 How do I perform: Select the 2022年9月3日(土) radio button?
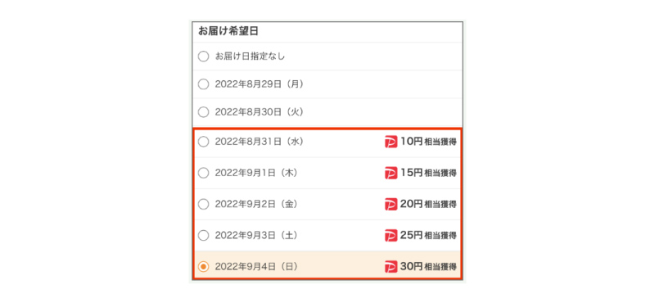(x=203, y=235)
